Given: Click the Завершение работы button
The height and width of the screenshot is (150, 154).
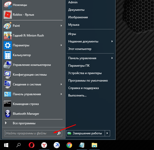Looking at the screenshot, I should coord(85,133).
